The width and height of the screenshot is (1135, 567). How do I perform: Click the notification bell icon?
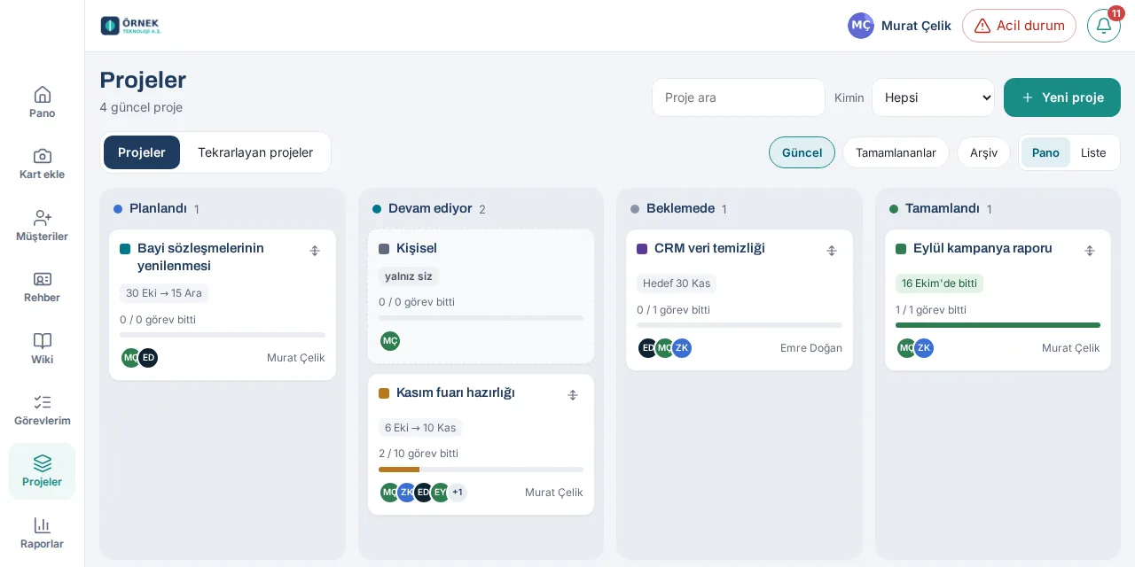click(1104, 26)
